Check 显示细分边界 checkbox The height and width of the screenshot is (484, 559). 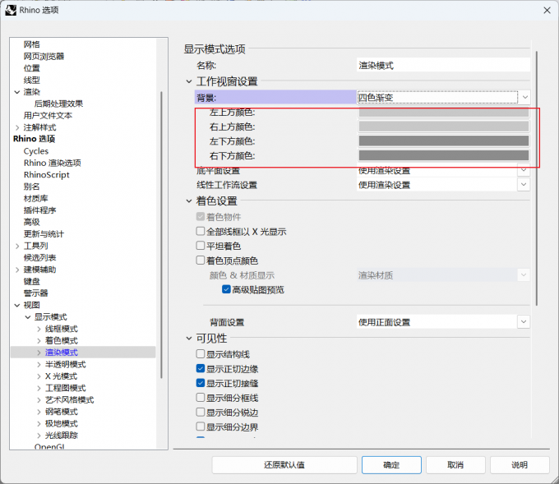pyautogui.click(x=201, y=426)
